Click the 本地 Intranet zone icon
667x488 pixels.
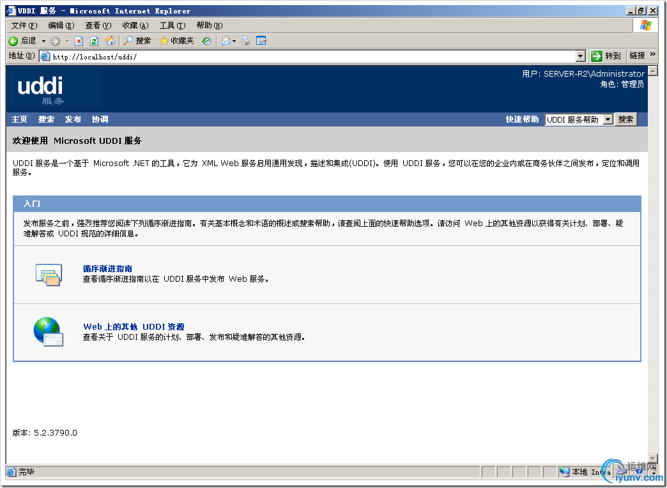pos(564,472)
